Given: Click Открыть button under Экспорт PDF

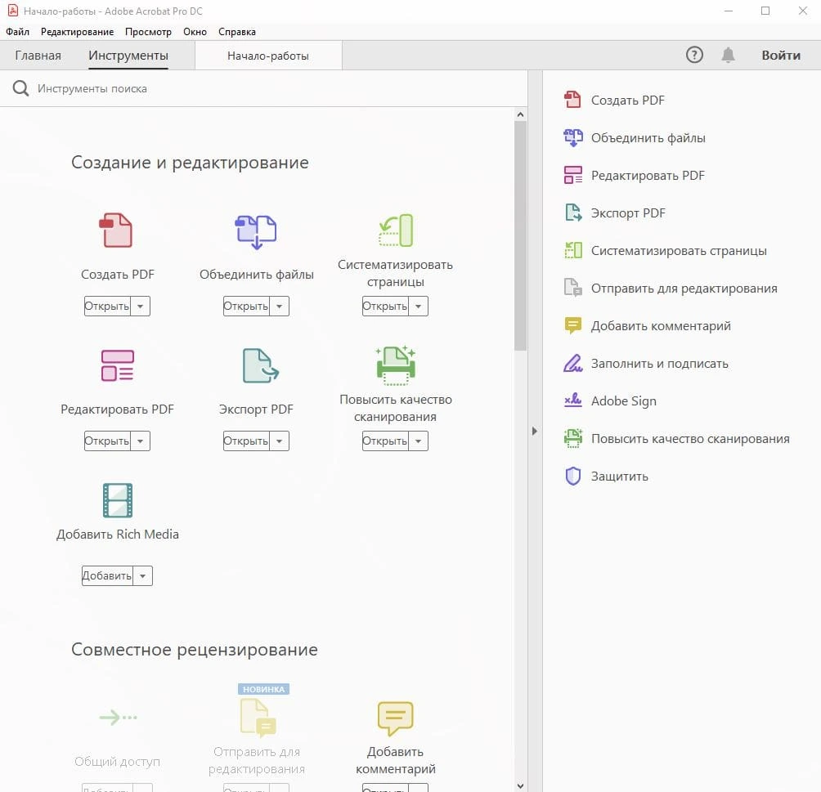Looking at the screenshot, I should [246, 441].
